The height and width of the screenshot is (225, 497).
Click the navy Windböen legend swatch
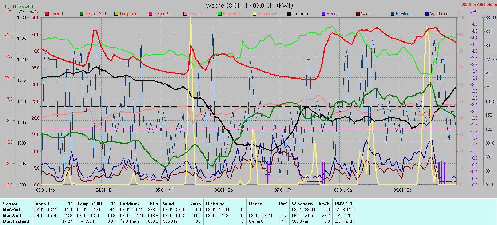pyautogui.click(x=427, y=14)
